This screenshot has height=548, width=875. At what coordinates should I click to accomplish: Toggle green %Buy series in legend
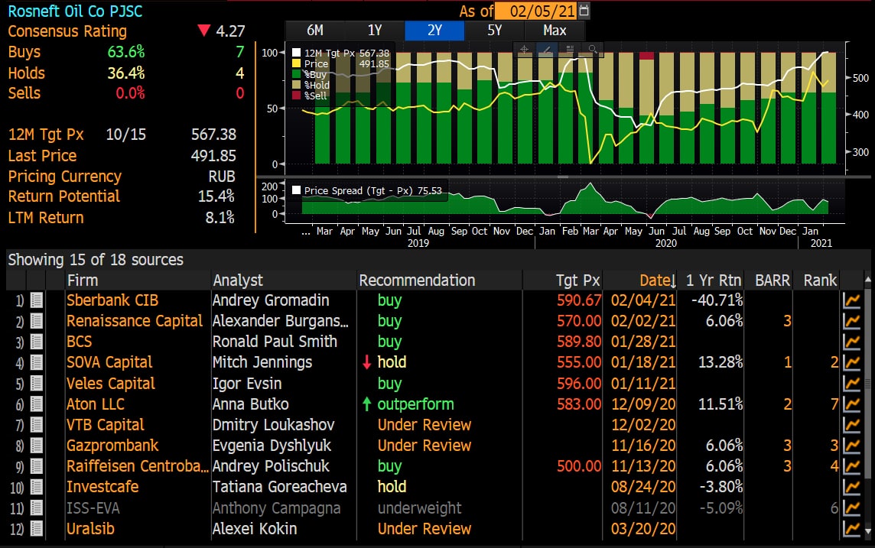click(x=296, y=74)
